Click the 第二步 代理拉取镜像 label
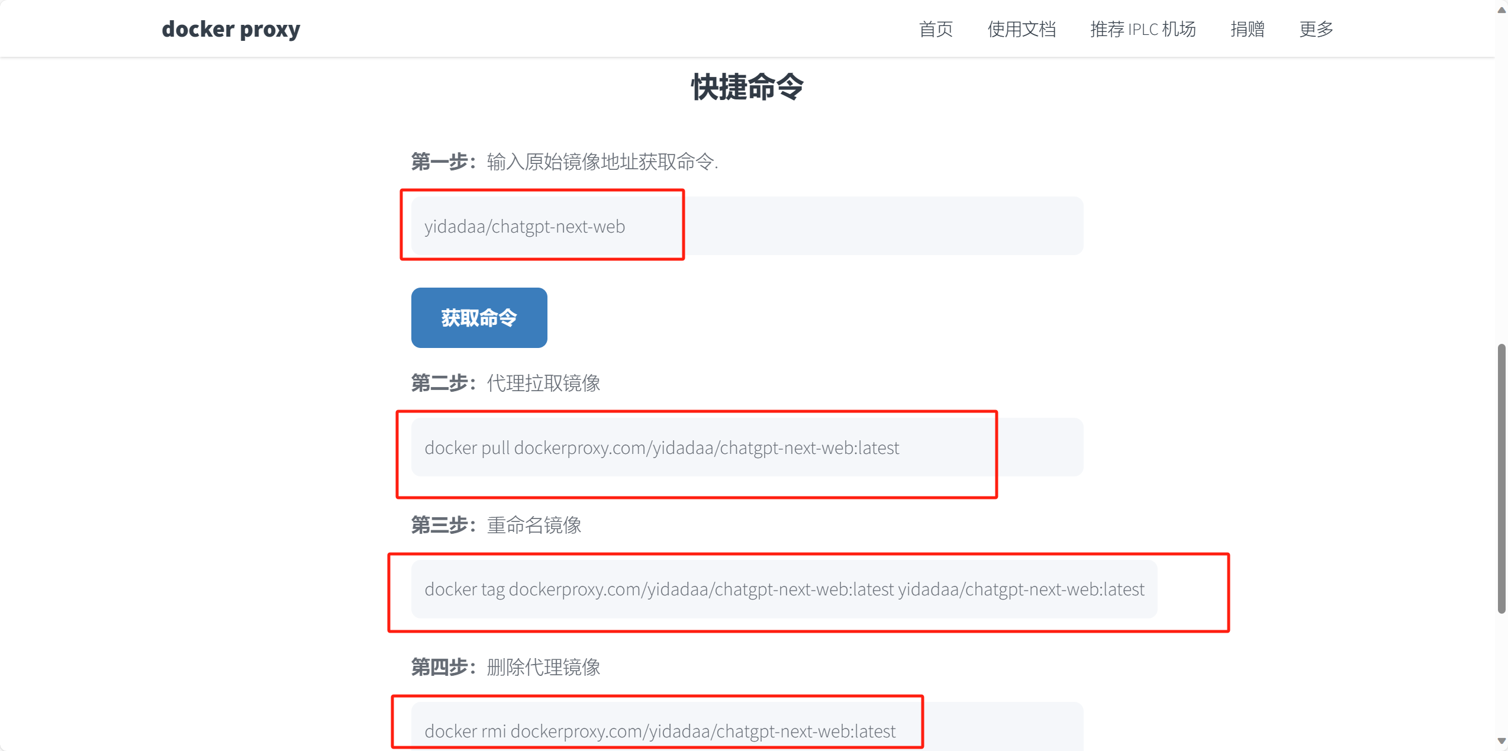Viewport: 1508px width, 751px height. pyautogui.click(x=505, y=383)
